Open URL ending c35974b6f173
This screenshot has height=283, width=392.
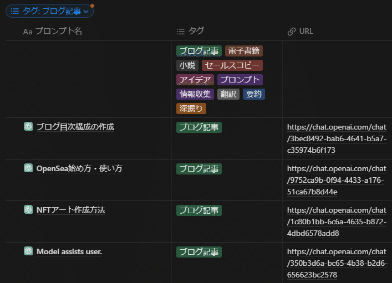click(x=337, y=138)
